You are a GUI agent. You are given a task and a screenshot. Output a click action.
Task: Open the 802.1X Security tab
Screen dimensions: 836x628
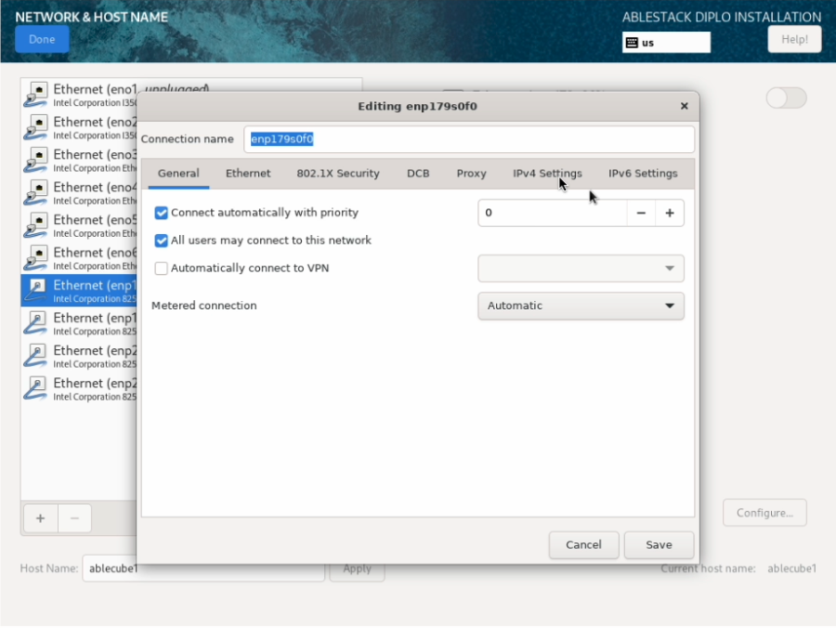[338, 174]
